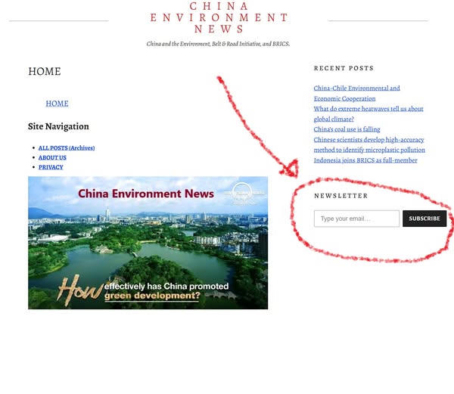The height and width of the screenshot is (394, 454).
Task: Click the RECENT POSTS sidebar heading
Action: pyautogui.click(x=344, y=69)
